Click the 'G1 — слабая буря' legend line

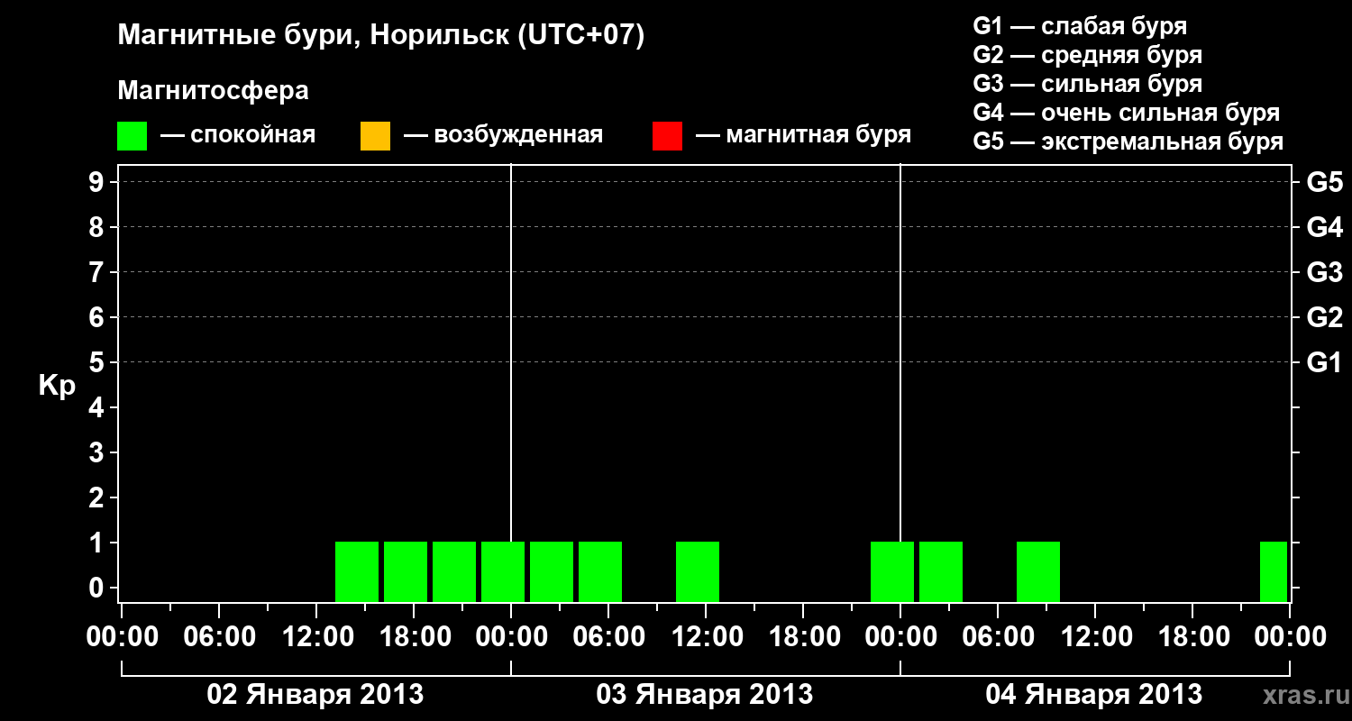click(1080, 26)
